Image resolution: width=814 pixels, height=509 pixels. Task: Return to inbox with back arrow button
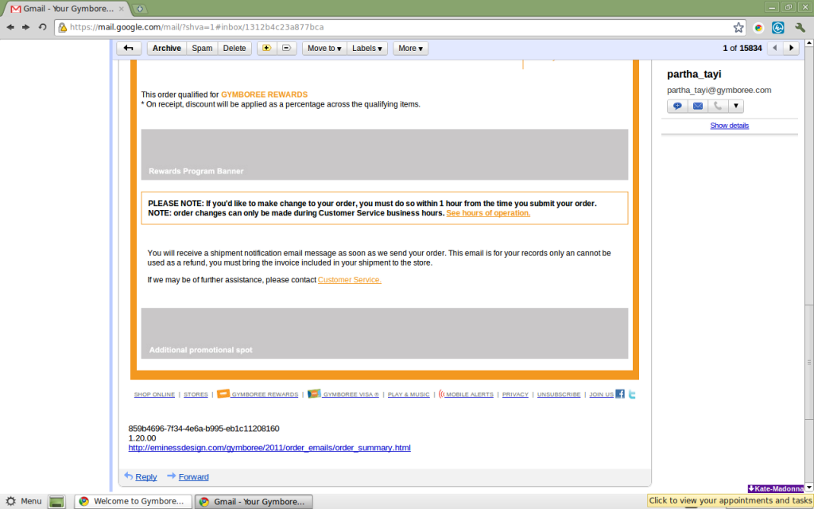129,49
